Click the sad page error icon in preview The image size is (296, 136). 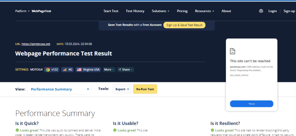(x=232, y=51)
